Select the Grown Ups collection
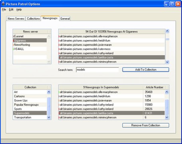The height and width of the screenshot is (144, 182). click(x=30, y=100)
